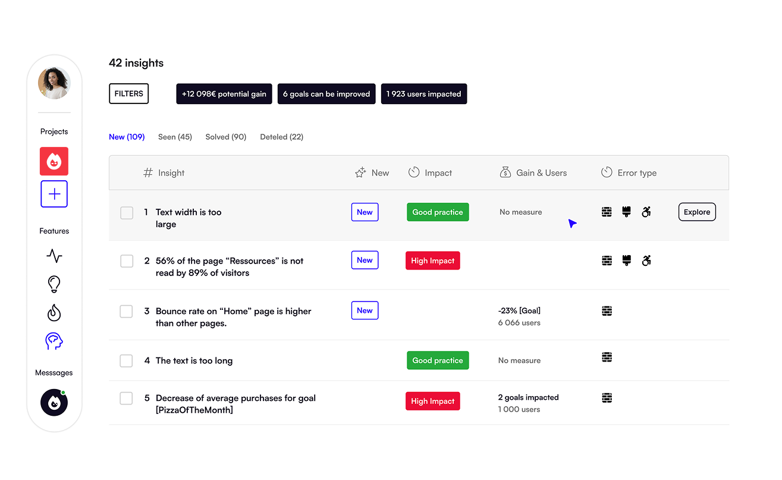Click brick wall icon in Bounce rate row
Screen dimensions: 782x480
click(607, 311)
